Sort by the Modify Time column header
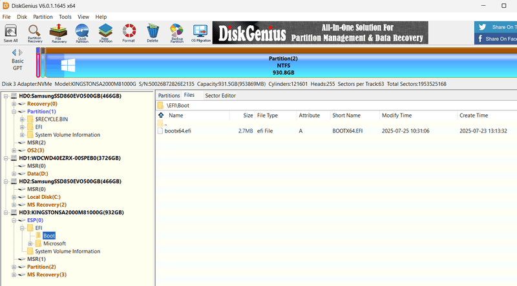 point(397,116)
